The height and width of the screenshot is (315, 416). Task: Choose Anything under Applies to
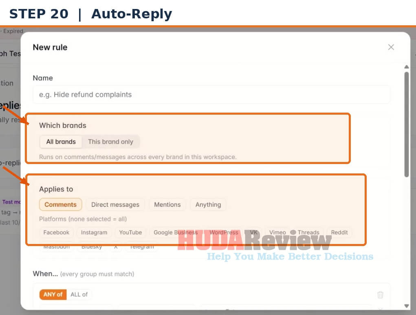point(208,204)
